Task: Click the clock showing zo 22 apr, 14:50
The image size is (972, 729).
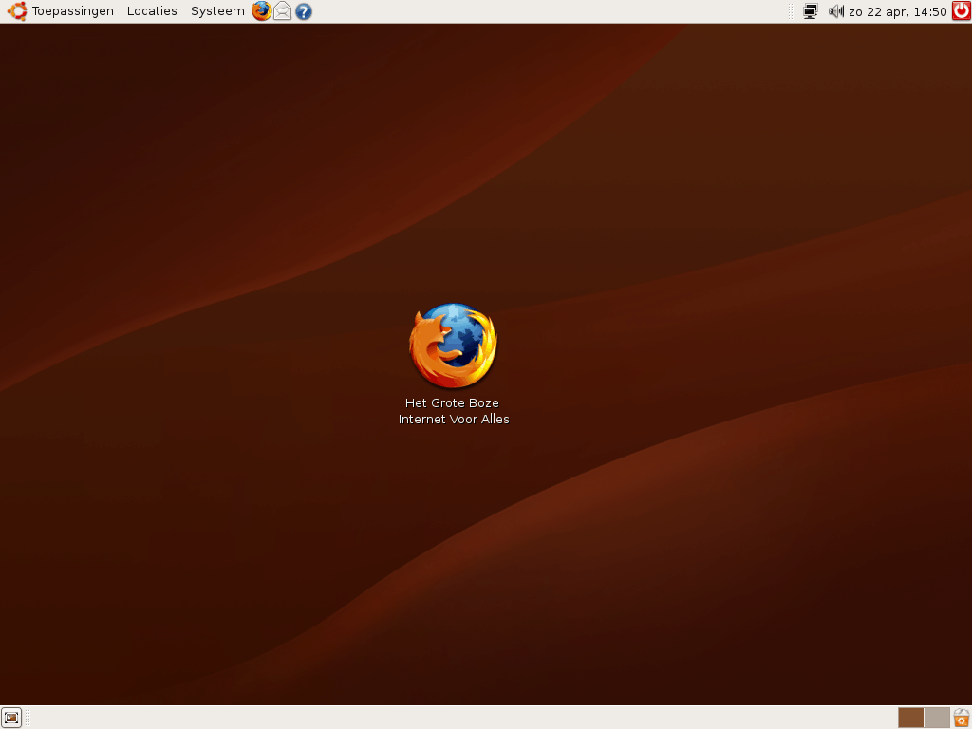Action: pyautogui.click(x=898, y=11)
